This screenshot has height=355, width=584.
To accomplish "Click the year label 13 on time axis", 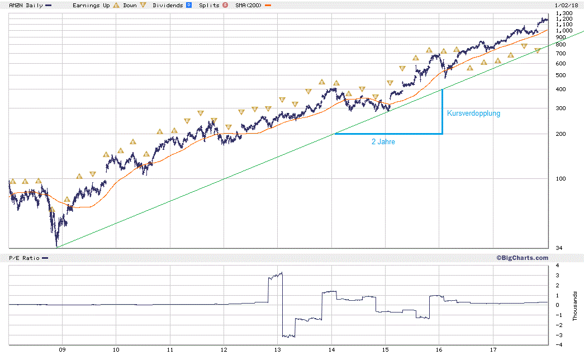I will click(x=278, y=349).
